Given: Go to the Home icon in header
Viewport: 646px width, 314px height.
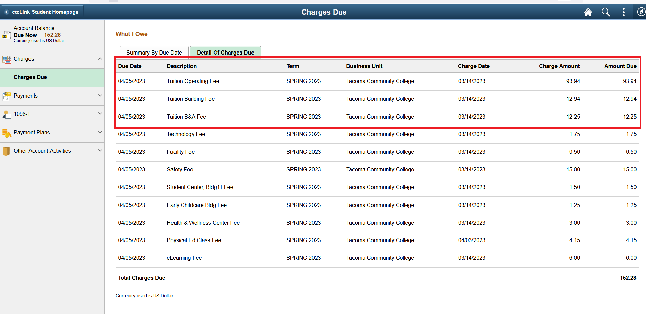Looking at the screenshot, I should click(x=588, y=12).
